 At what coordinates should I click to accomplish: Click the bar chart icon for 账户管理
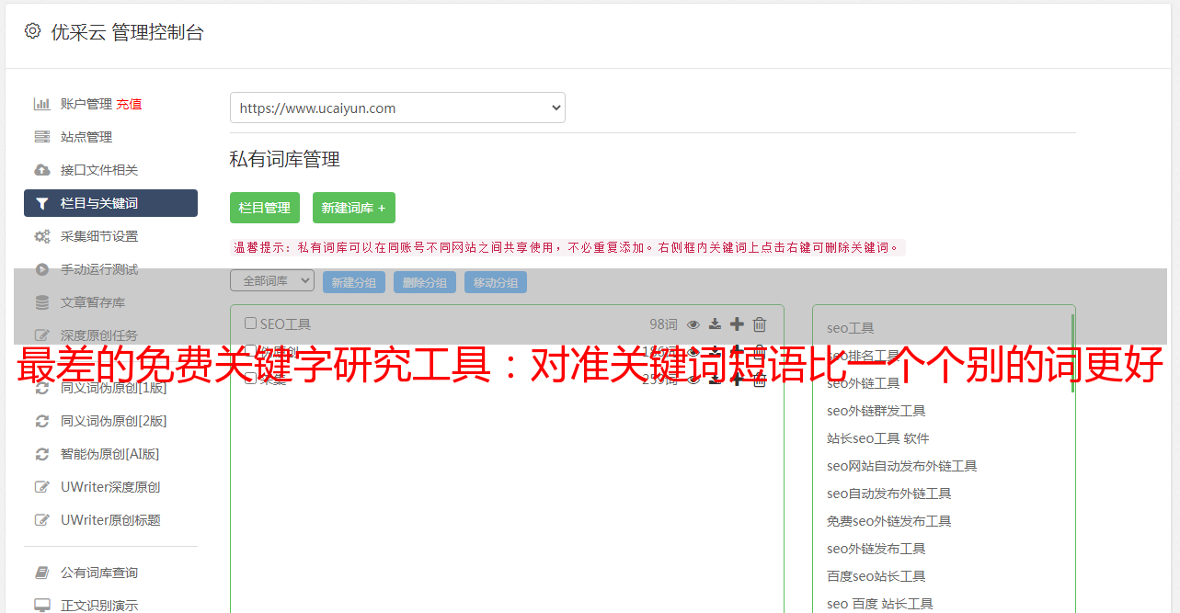(x=41, y=104)
